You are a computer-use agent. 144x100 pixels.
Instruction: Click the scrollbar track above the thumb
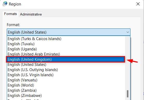[x=128, y=63]
